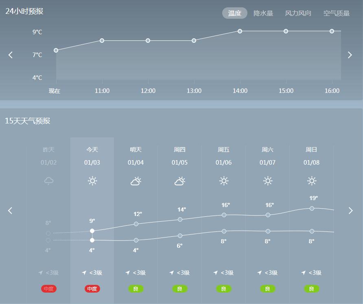
Task: Click the 16° high point for 周五
Action: tap(224, 215)
